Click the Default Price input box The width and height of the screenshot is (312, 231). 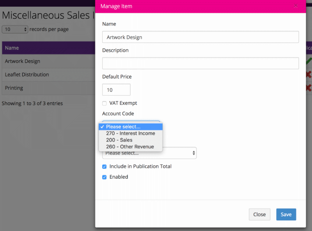coord(116,90)
